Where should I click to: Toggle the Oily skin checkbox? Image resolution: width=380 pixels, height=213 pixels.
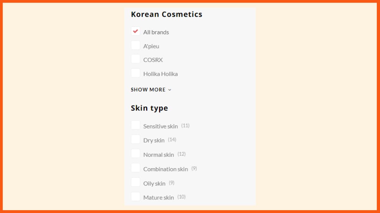click(x=136, y=182)
